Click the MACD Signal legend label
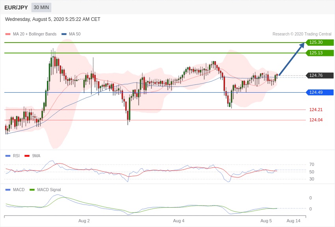This screenshot has width=335, height=227. 49,190
